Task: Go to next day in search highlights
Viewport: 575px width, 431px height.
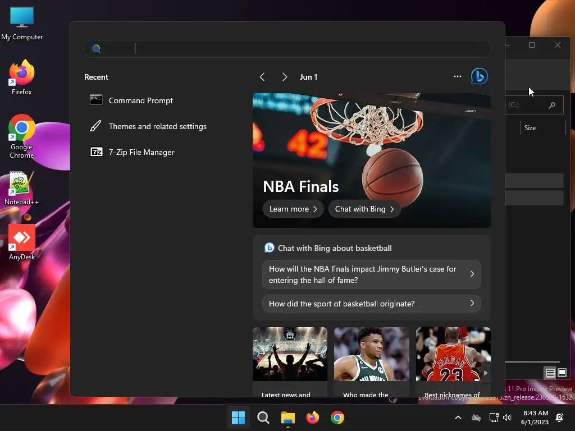Action: (284, 77)
